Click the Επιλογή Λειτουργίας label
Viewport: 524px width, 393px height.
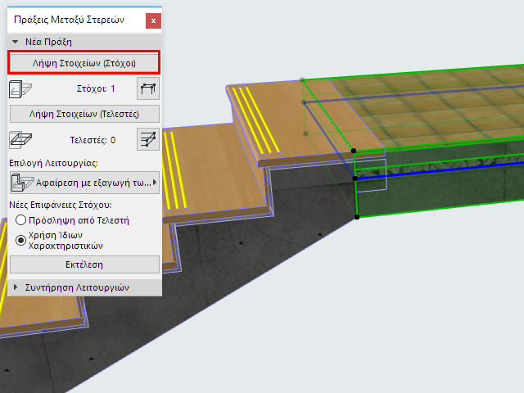tap(53, 163)
